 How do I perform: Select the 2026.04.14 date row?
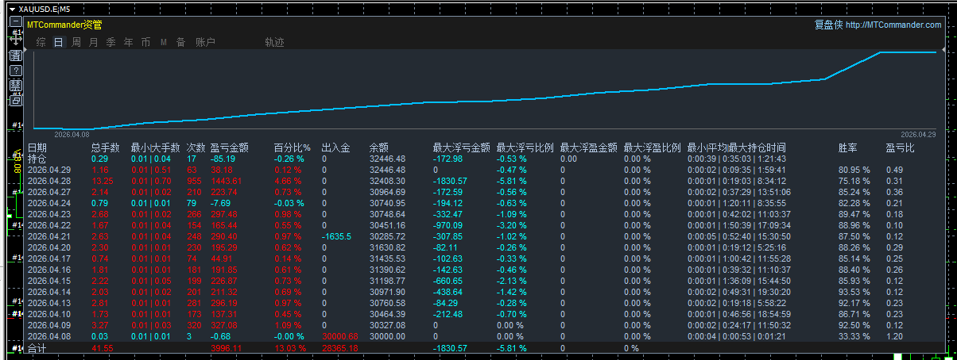pos(49,292)
